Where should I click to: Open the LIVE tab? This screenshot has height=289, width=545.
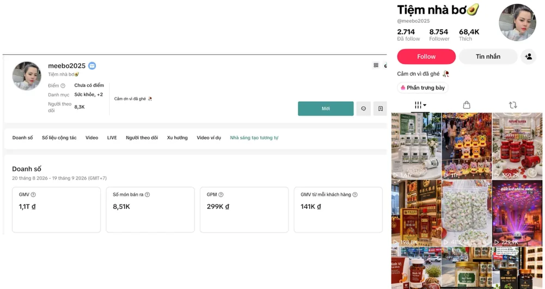click(x=112, y=138)
